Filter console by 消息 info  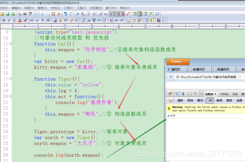point(239,100)
